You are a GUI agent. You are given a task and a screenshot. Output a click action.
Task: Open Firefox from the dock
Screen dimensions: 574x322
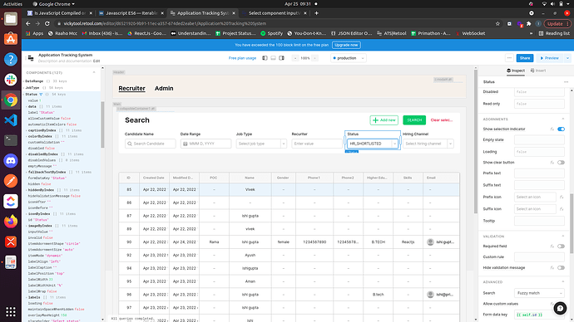point(11,222)
